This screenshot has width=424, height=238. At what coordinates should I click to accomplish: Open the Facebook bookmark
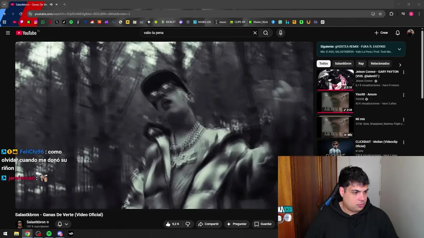(273, 22)
